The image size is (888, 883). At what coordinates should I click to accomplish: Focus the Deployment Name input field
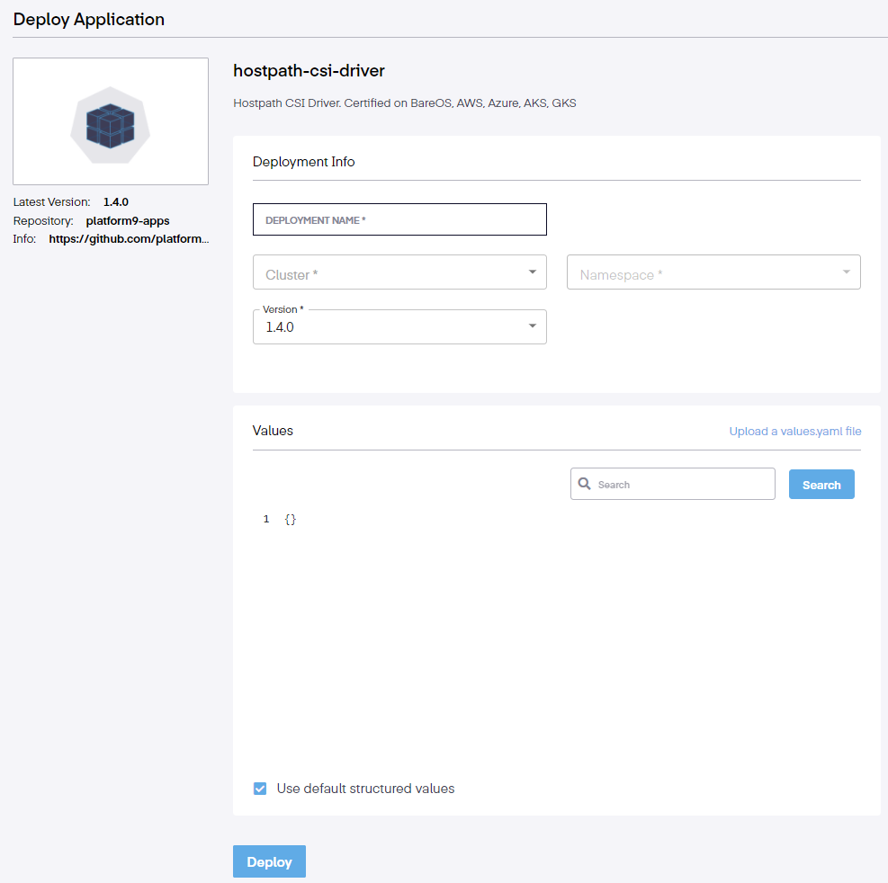pos(399,219)
